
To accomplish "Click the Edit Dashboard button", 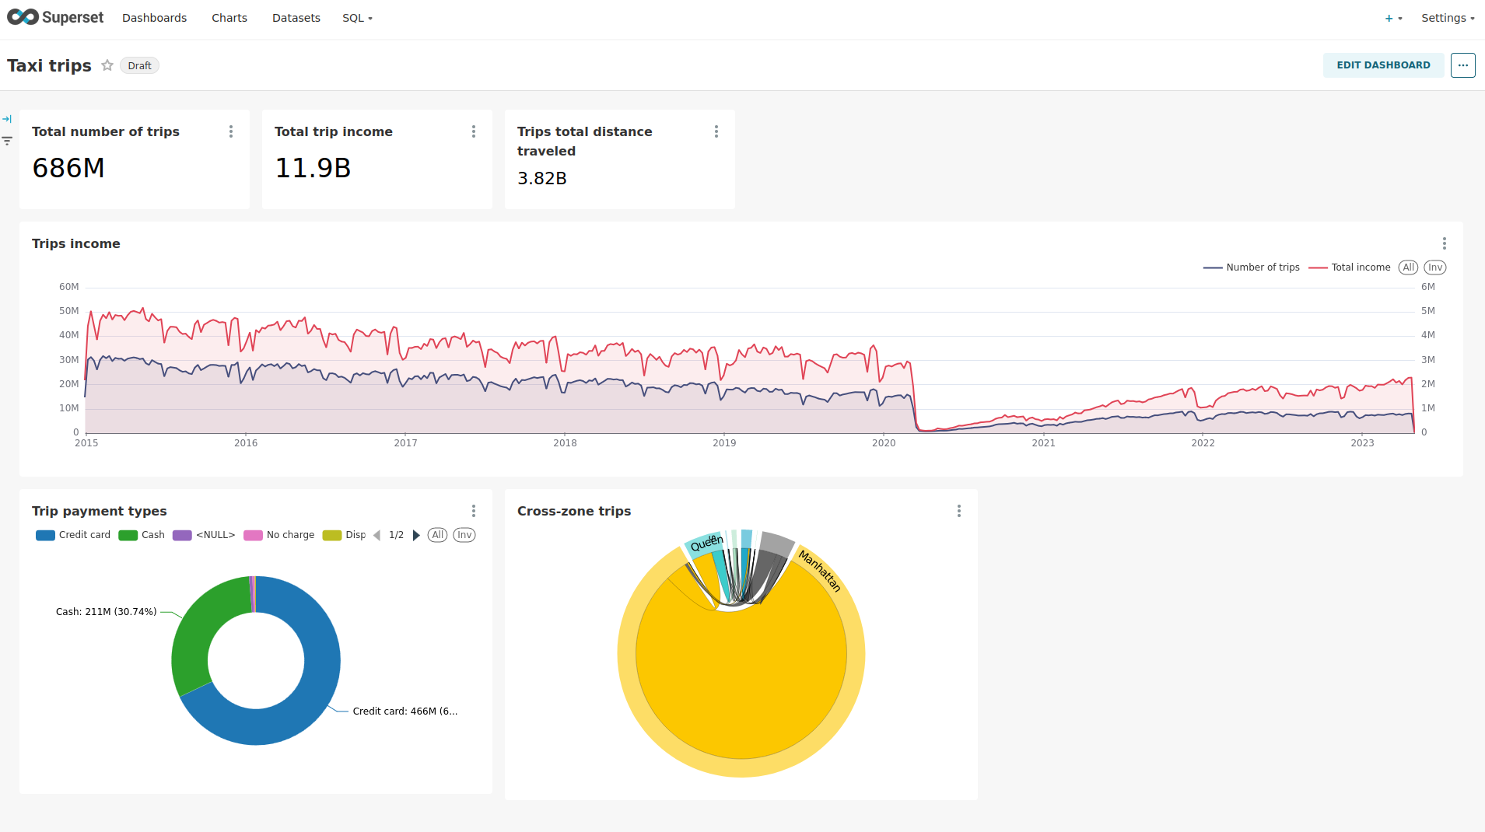I will click(1383, 65).
